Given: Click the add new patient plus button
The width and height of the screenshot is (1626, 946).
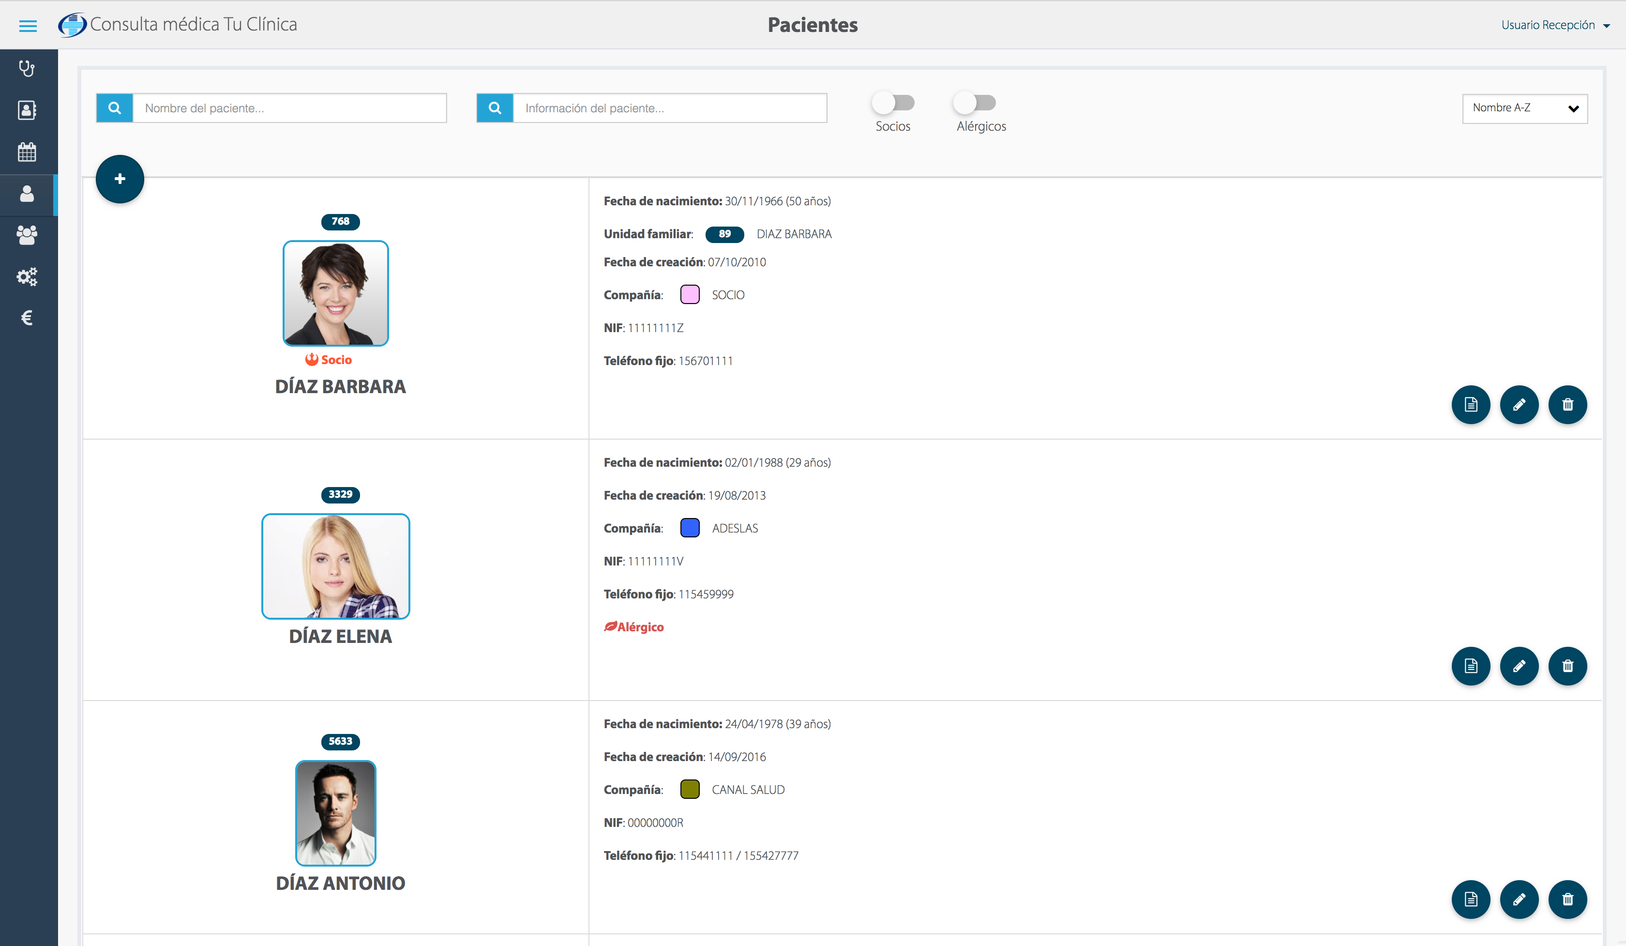Looking at the screenshot, I should 120,179.
